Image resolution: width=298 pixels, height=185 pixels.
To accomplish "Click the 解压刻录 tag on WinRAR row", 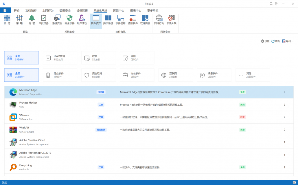I will (x=101, y=130).
